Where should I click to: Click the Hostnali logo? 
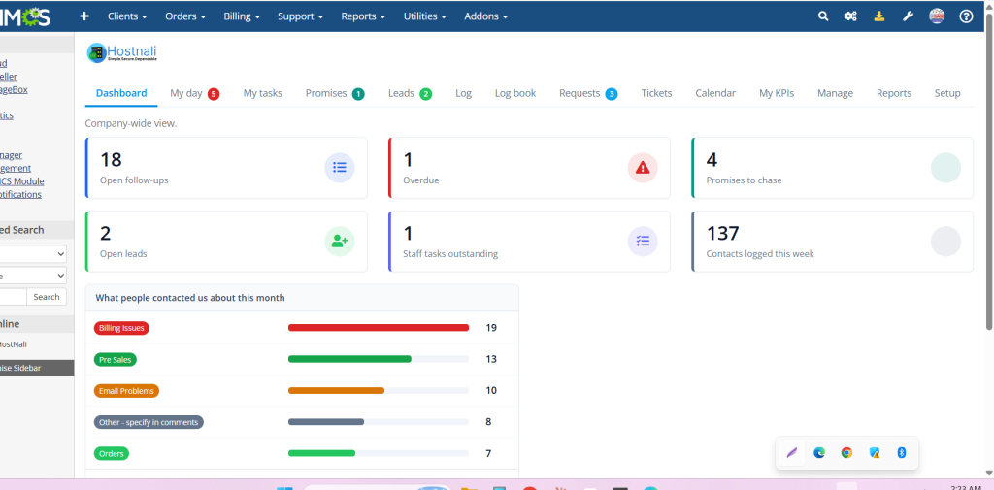(121, 52)
